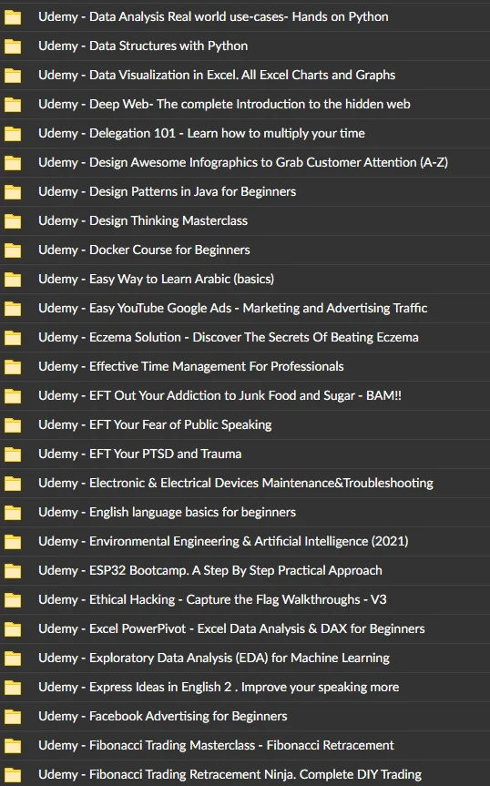Screen dimensions: 490x786
Task: Open 'Udemy - Environmental Engineering & Artificial Intelligence (2021)'
Action: click(x=223, y=541)
